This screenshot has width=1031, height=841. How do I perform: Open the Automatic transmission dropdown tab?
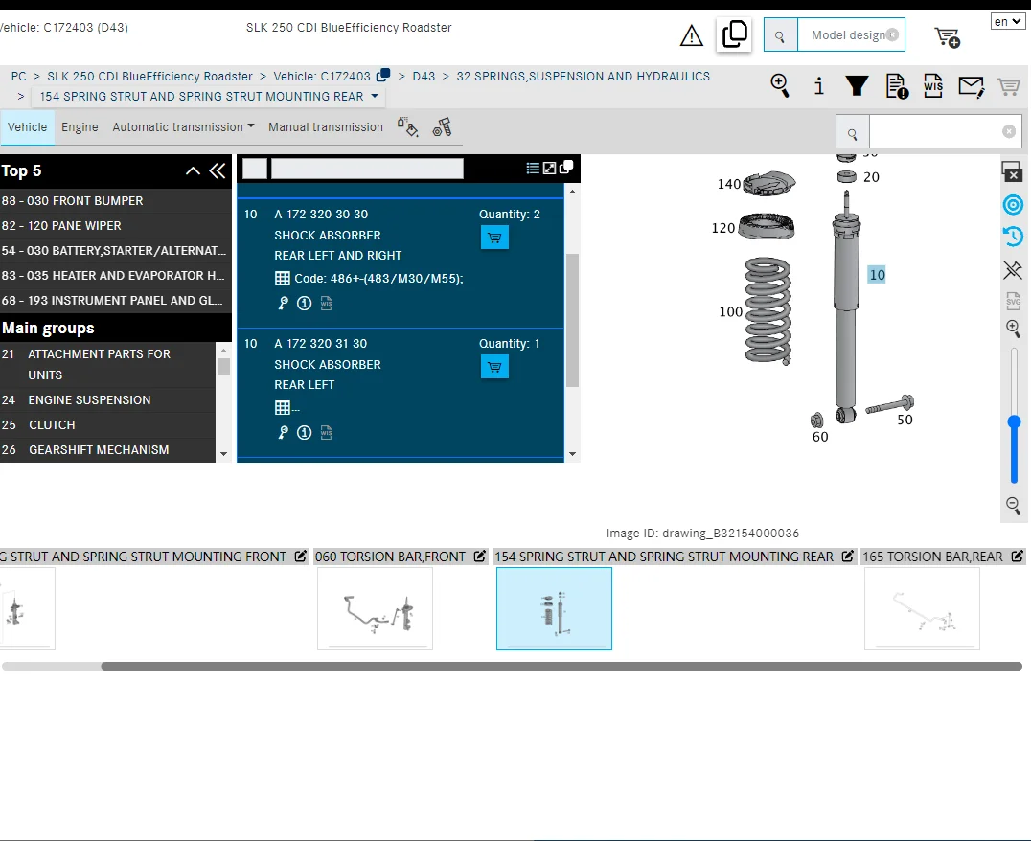[183, 126]
